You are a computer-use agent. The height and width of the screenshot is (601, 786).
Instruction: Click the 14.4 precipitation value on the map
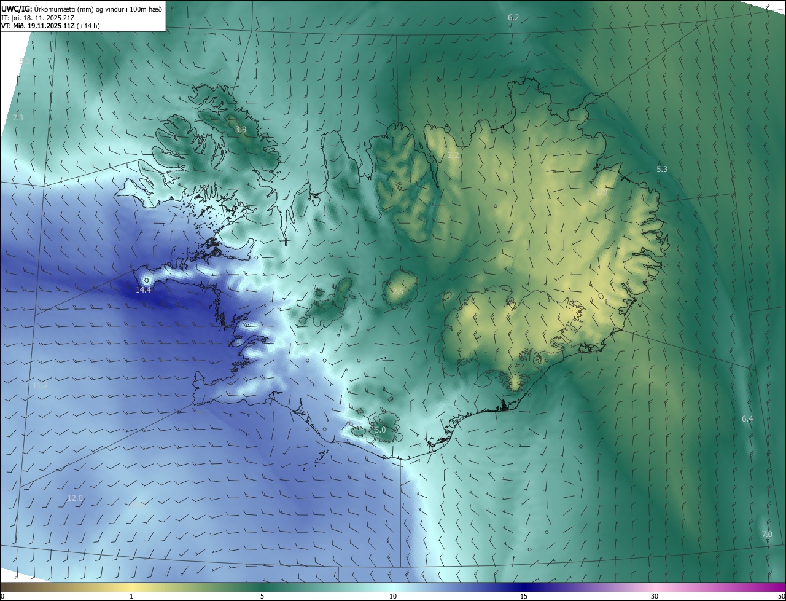click(x=143, y=289)
